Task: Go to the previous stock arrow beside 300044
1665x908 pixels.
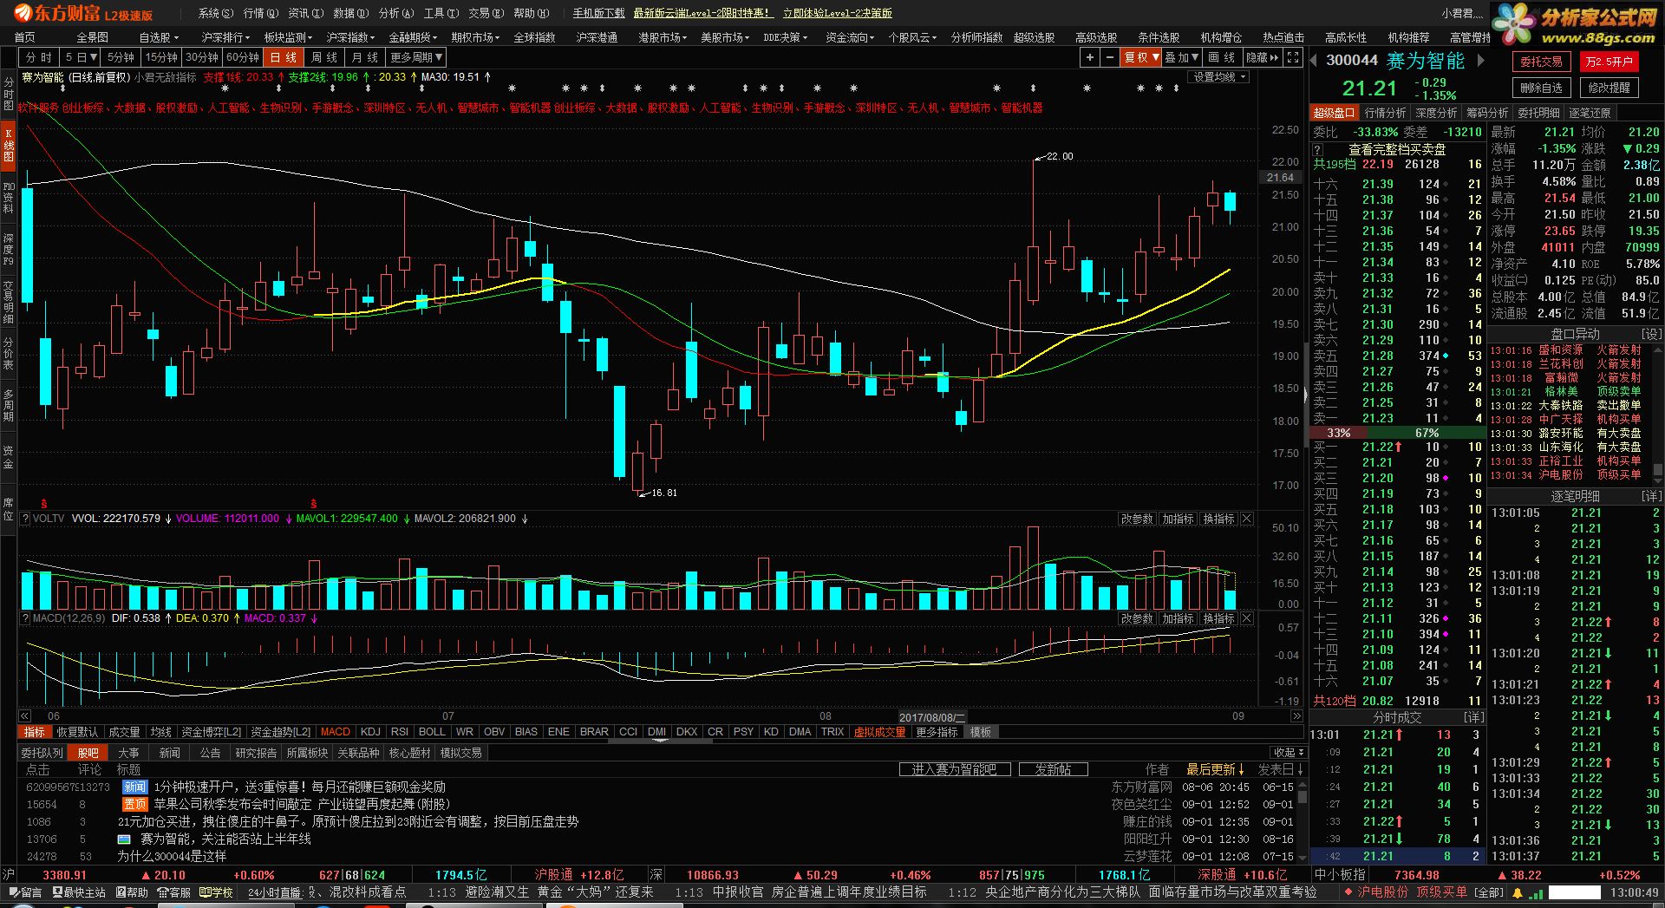Action: click(x=1314, y=60)
